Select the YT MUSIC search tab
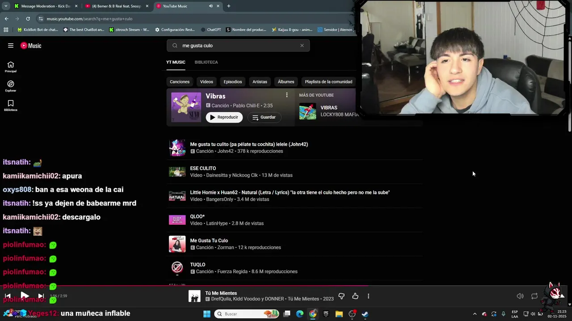Screen dimensions: 572x321 (x=176, y=62)
